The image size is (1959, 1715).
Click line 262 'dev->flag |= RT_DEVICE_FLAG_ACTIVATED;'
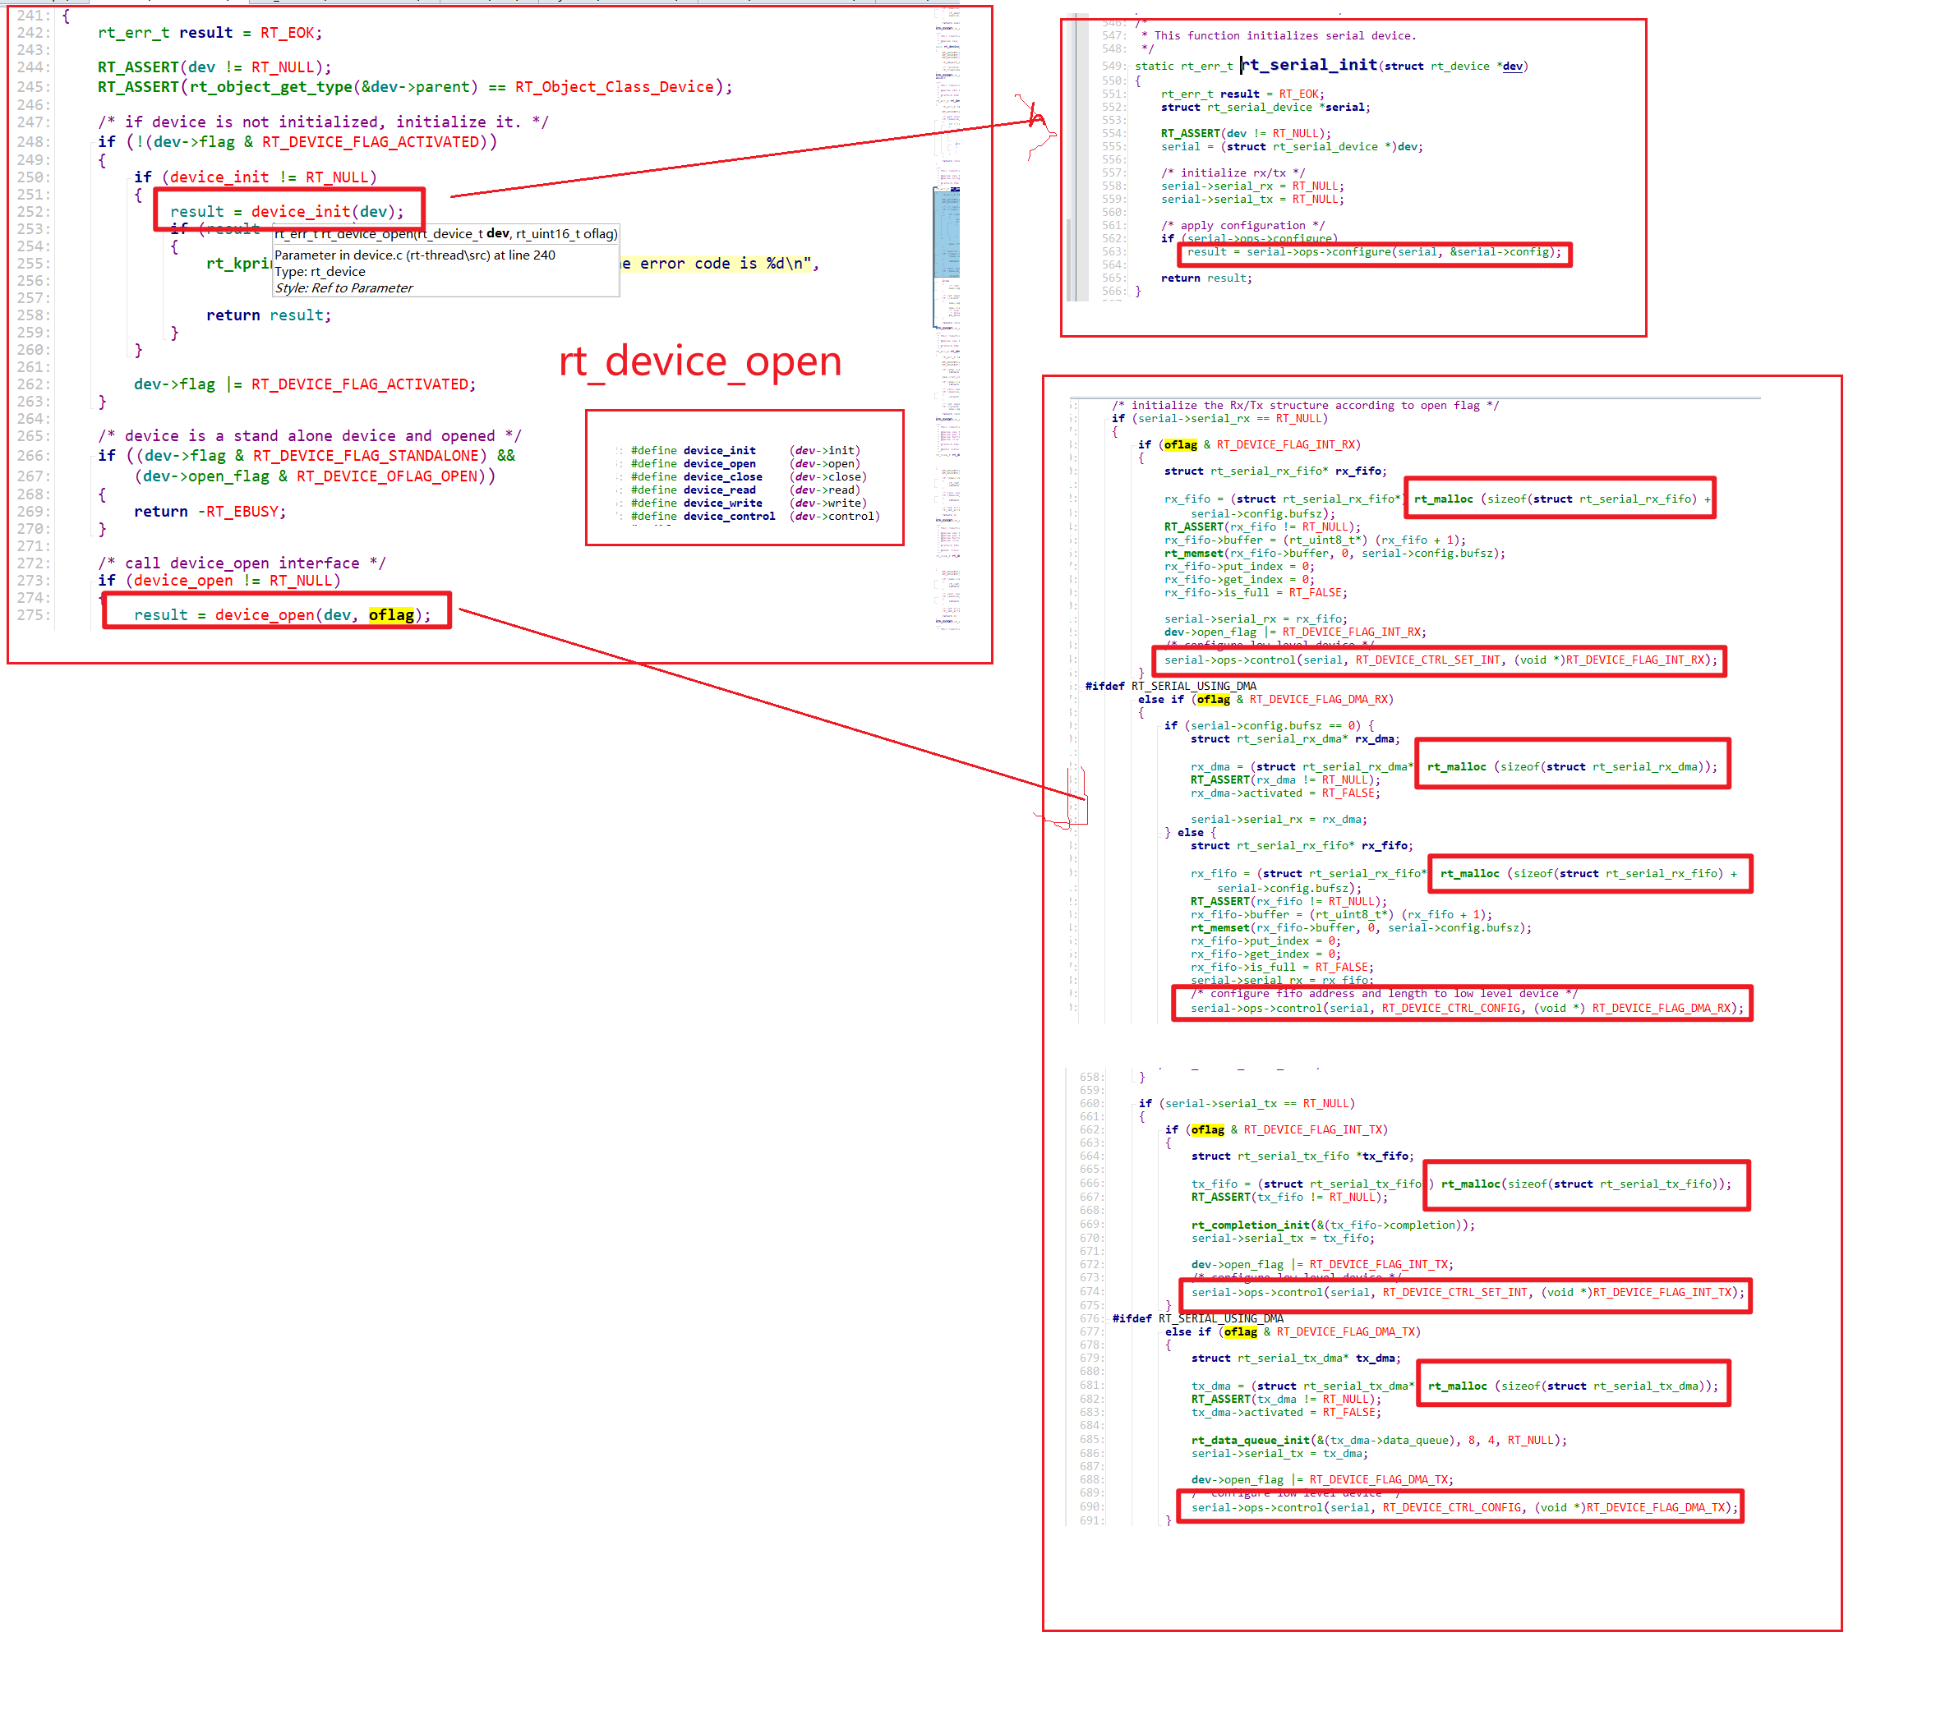tap(305, 384)
